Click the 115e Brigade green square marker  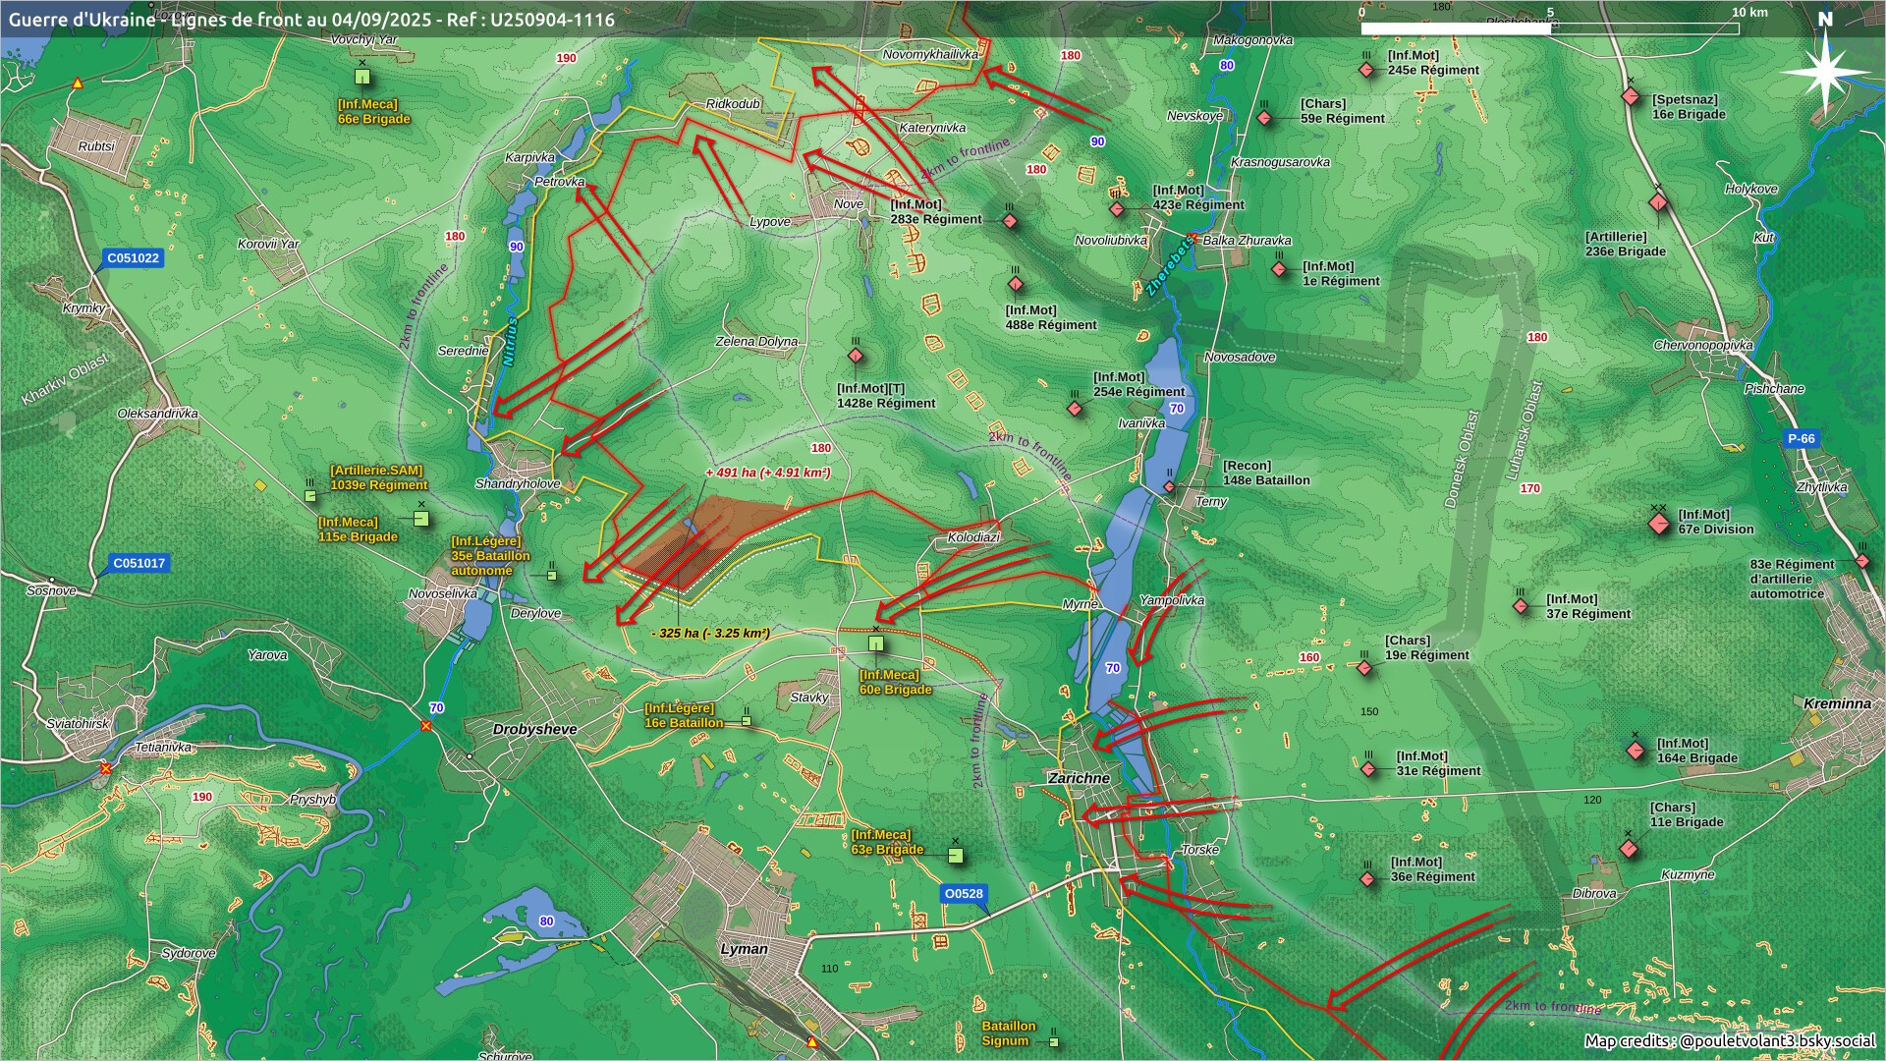point(421,519)
